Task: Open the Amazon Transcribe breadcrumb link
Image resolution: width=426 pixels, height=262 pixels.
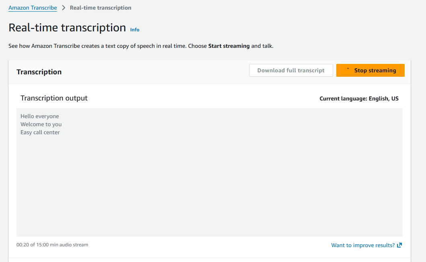Action: 33,8
